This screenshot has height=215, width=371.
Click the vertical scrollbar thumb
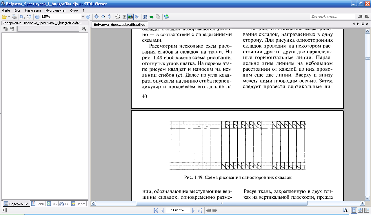pos(367,59)
